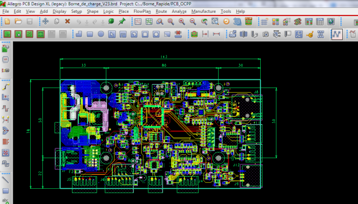Open the Add menu

pyautogui.click(x=44, y=12)
